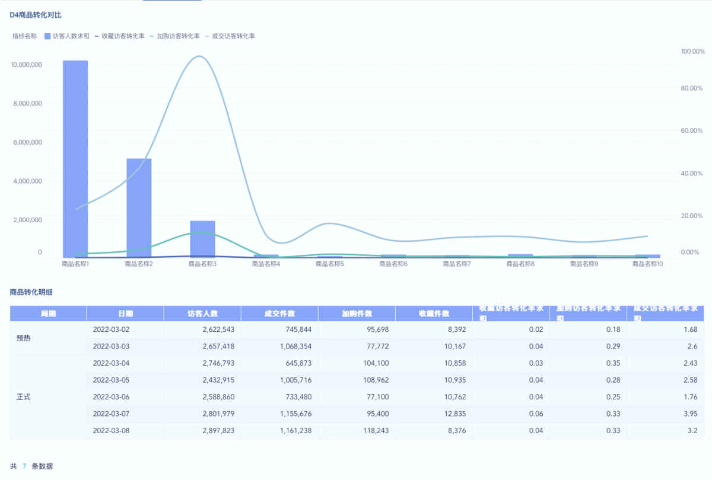Click the bar for 商品名称2
Viewport: 712px width, 480px height.
[x=139, y=207]
